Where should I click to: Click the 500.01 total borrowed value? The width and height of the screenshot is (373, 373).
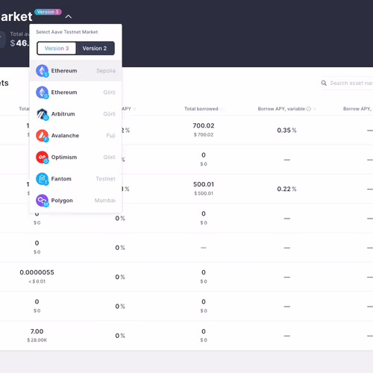click(x=204, y=184)
